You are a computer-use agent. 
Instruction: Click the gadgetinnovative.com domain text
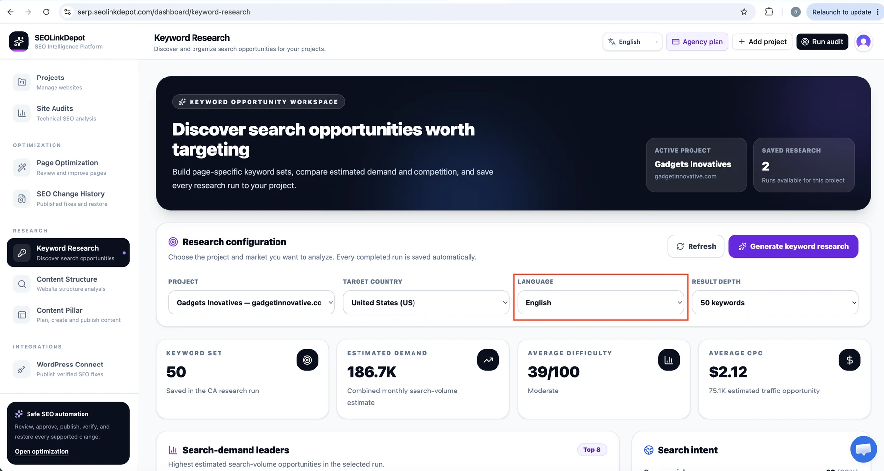[685, 176]
